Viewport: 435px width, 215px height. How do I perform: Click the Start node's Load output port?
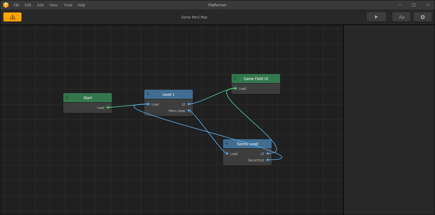pyautogui.click(x=108, y=107)
